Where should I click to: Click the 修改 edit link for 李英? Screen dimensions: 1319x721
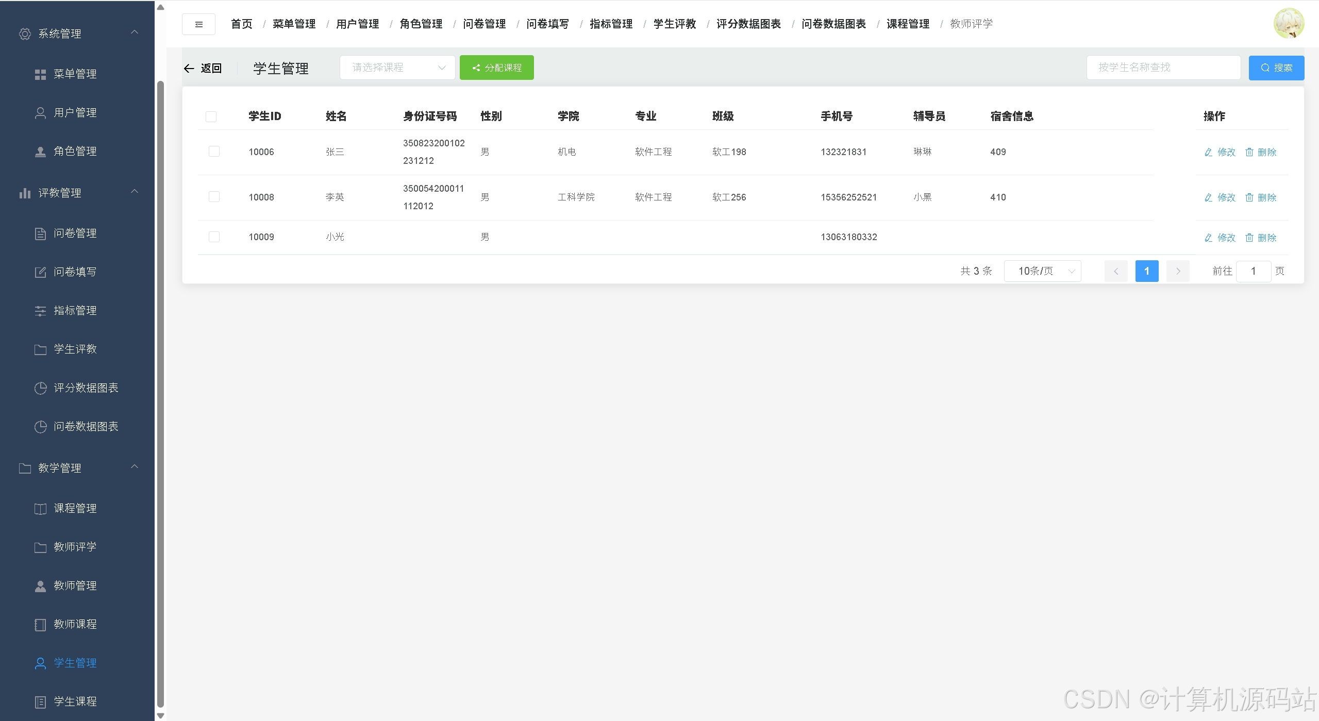pos(1220,197)
